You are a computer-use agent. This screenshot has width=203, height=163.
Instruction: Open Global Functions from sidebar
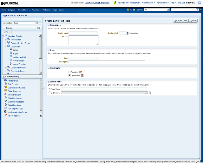click(x=14, y=105)
